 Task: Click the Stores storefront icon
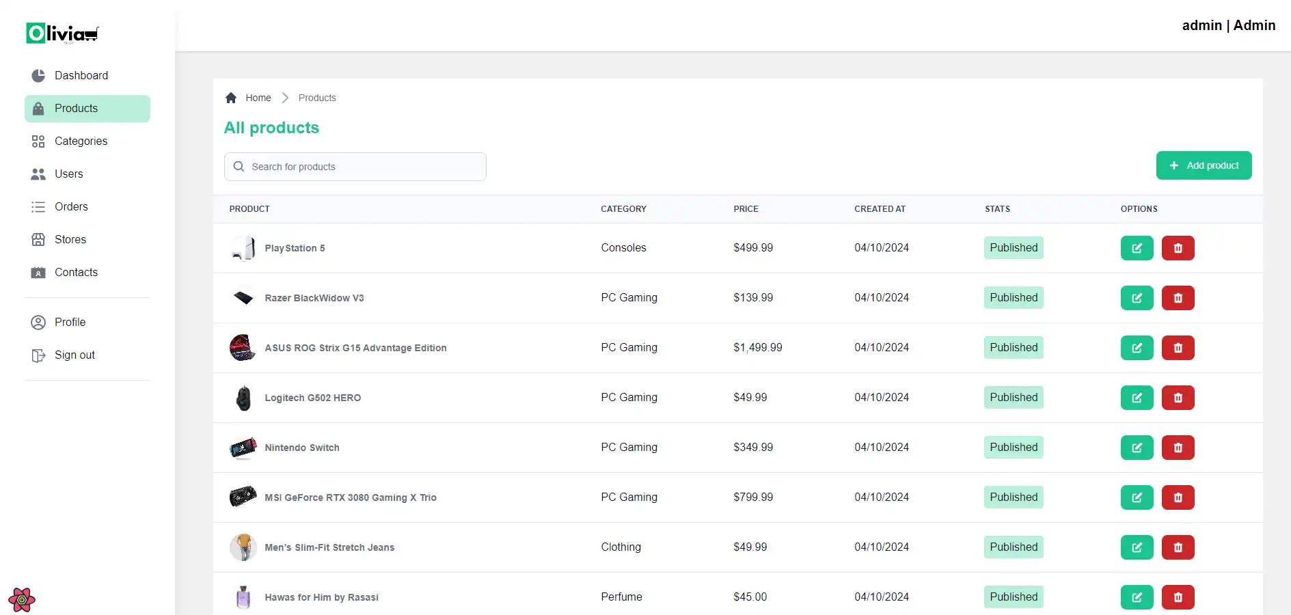pos(38,239)
